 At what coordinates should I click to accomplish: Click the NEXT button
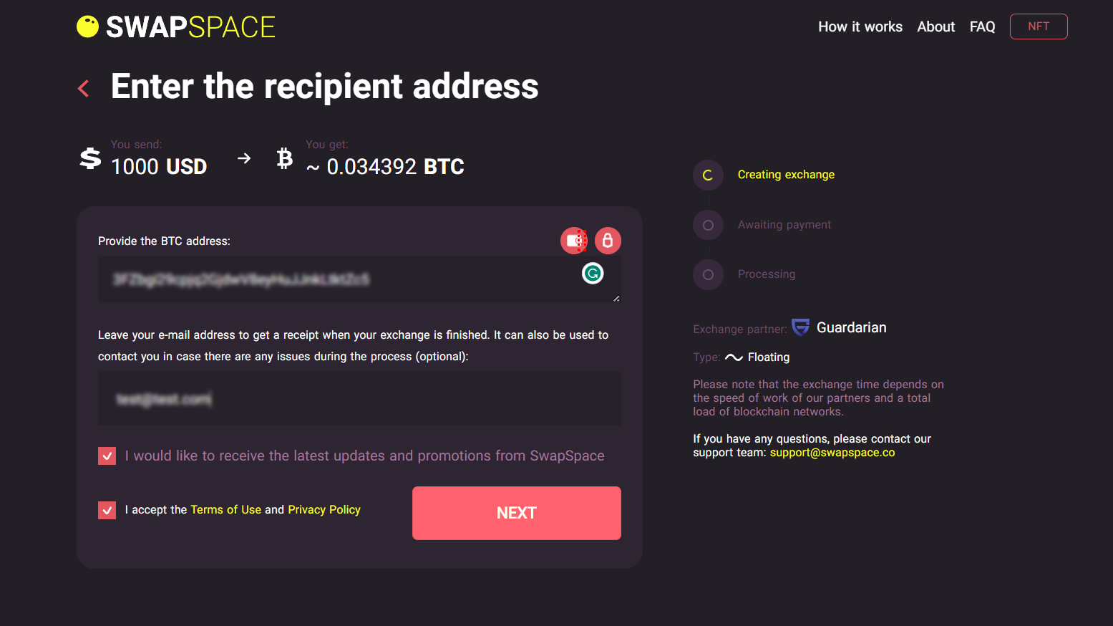tap(517, 513)
